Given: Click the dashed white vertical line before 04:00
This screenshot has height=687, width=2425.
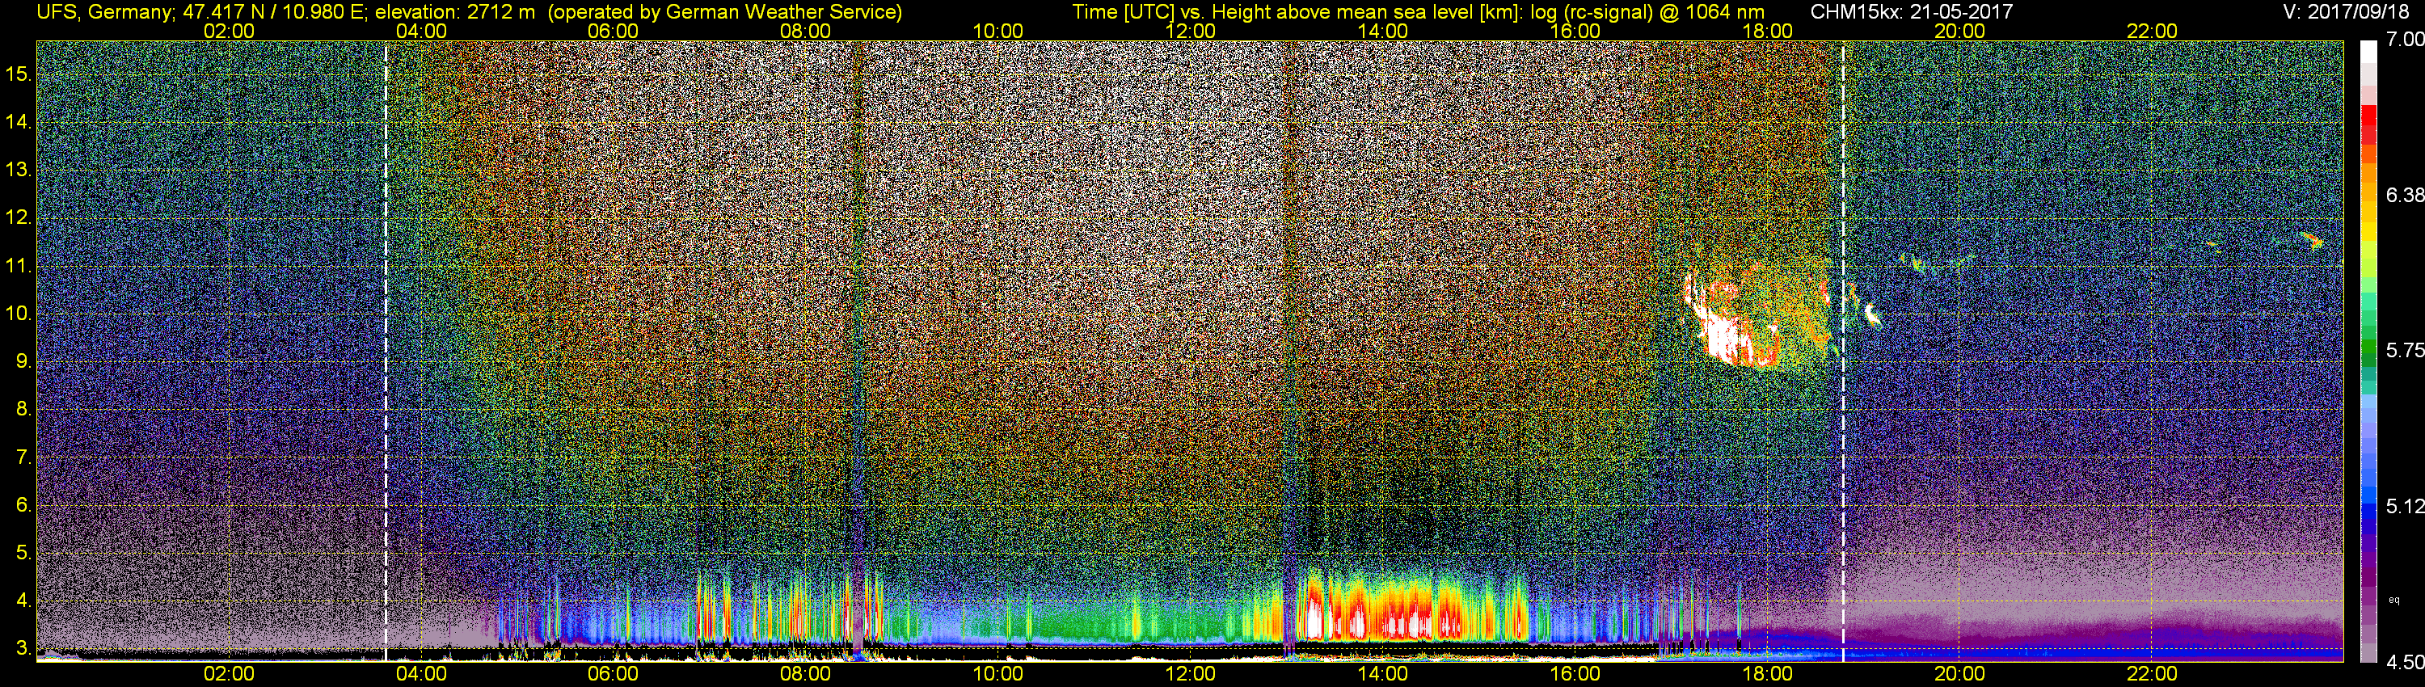Looking at the screenshot, I should point(386,351).
